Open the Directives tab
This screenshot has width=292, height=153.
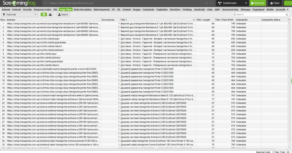click(x=175, y=9)
